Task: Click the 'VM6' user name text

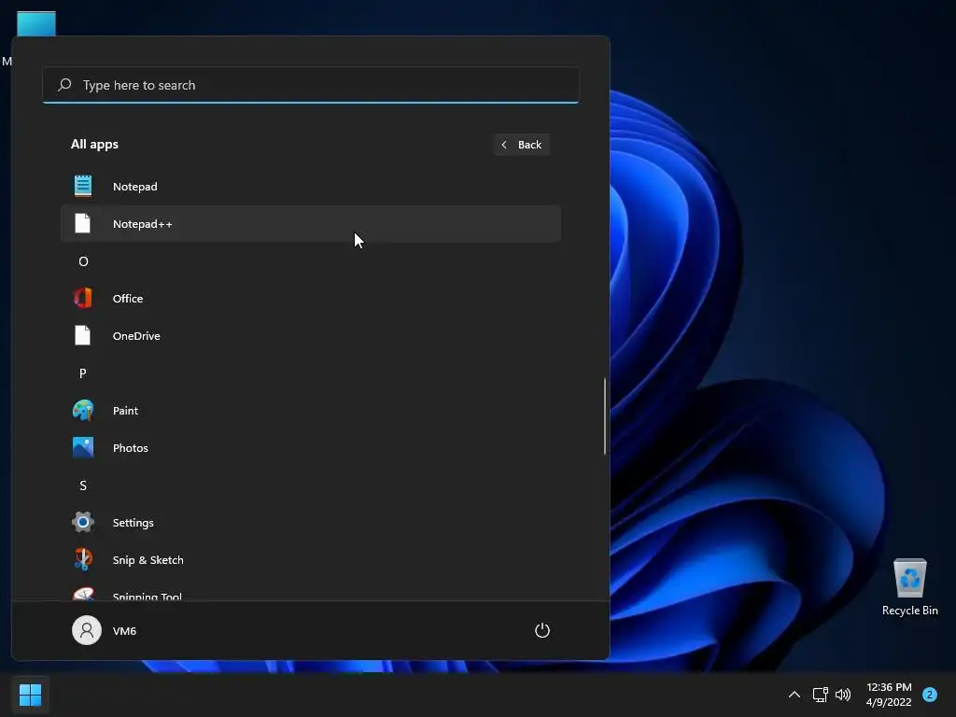Action: [x=124, y=630]
